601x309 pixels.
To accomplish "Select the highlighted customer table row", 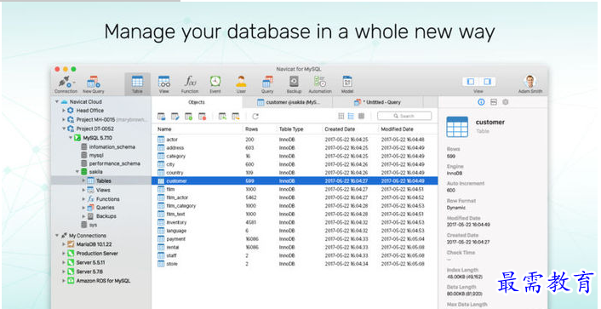I will [295, 181].
